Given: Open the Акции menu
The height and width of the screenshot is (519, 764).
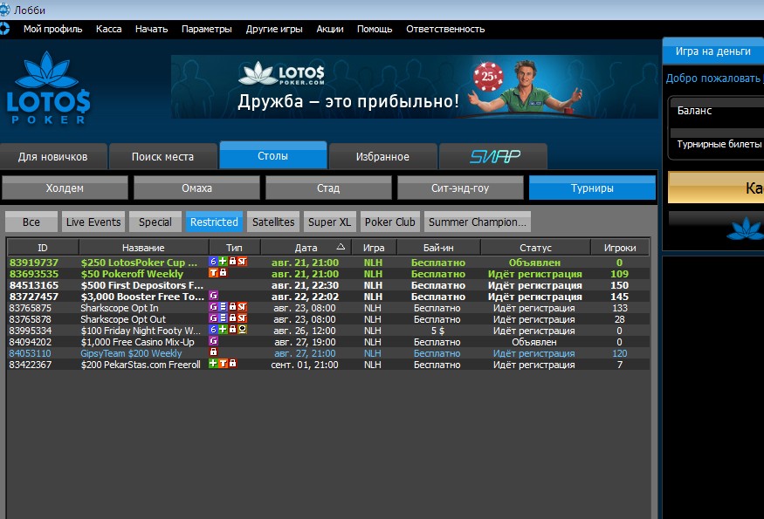Looking at the screenshot, I should 330,29.
